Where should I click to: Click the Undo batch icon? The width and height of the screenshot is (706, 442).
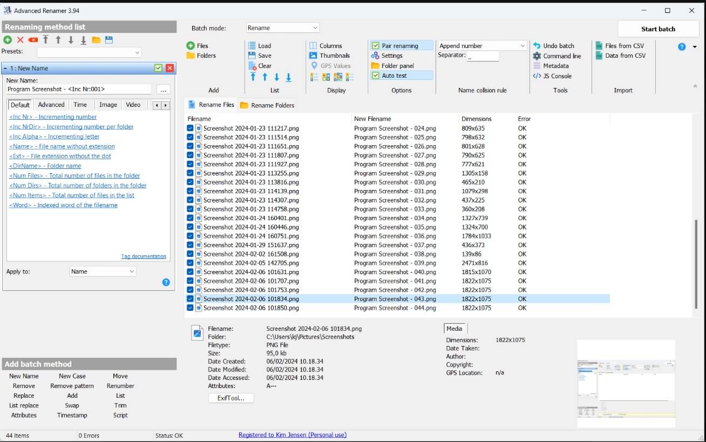coord(537,46)
